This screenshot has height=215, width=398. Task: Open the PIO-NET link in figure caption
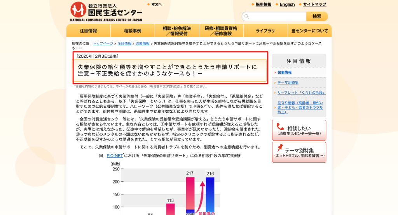[x=115, y=156]
